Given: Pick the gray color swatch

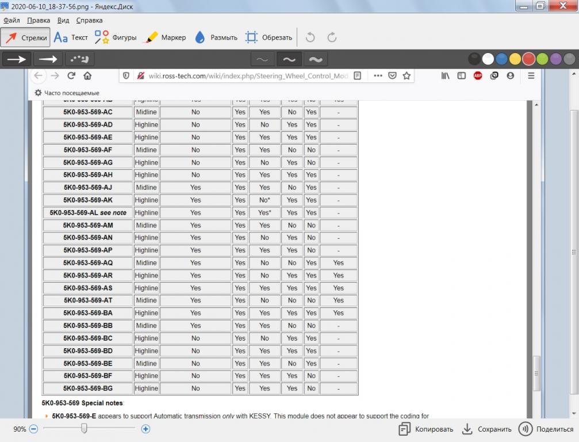Looking at the screenshot, I should pos(569,59).
